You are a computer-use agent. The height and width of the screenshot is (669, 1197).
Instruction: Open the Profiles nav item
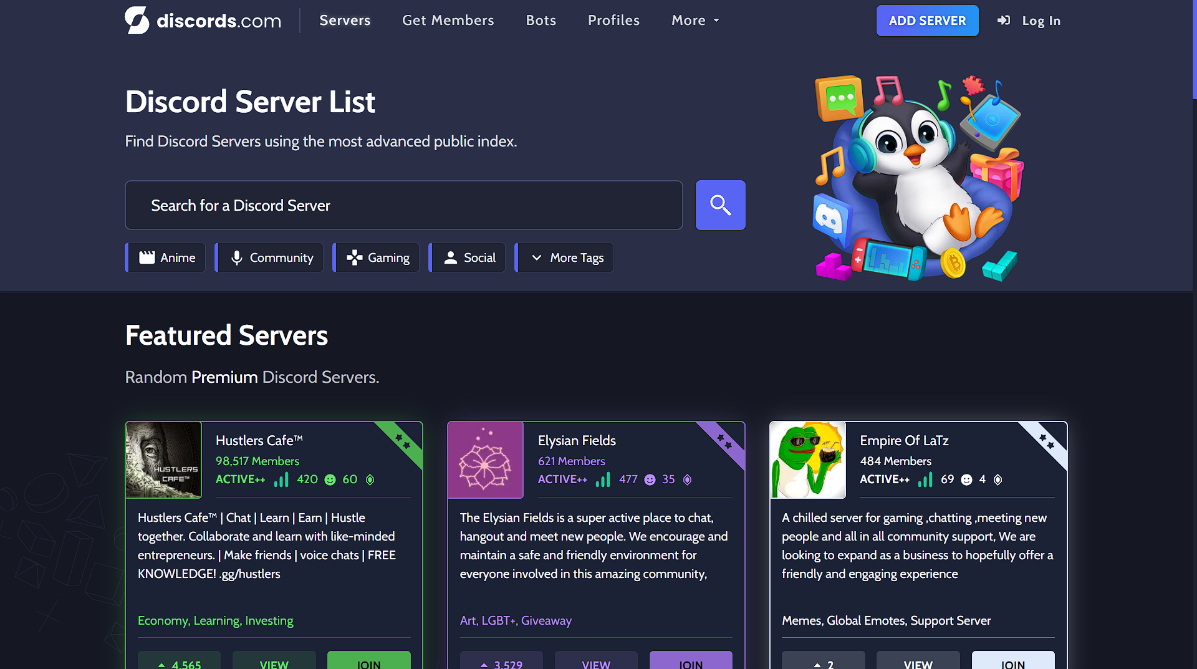pyautogui.click(x=613, y=21)
